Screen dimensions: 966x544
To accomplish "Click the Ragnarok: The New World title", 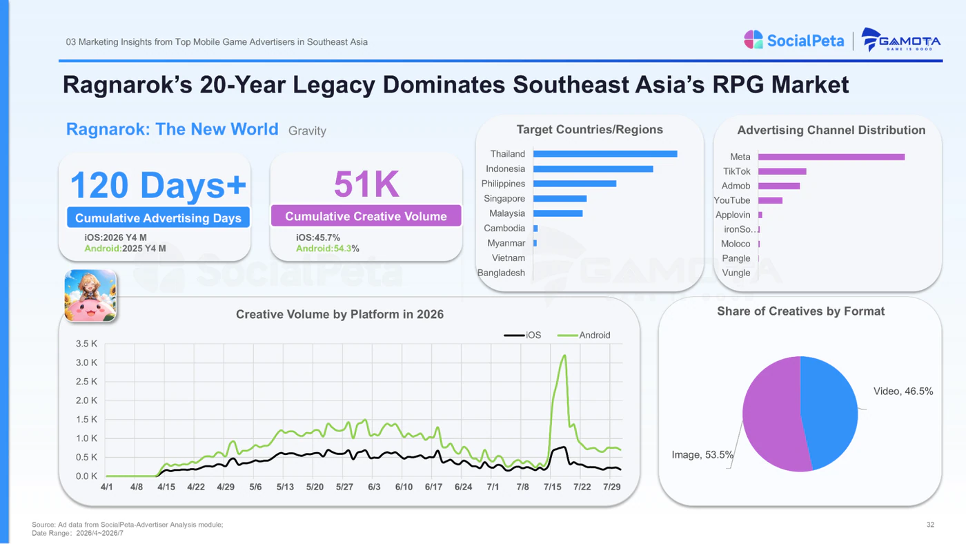I will click(x=172, y=129).
